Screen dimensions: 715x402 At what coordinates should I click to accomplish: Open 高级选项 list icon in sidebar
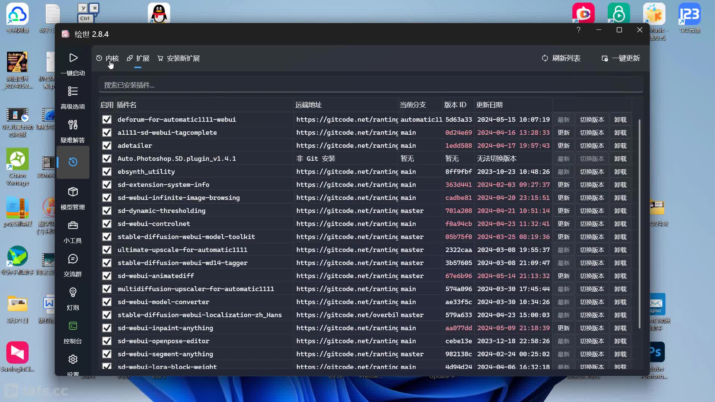[x=73, y=91]
